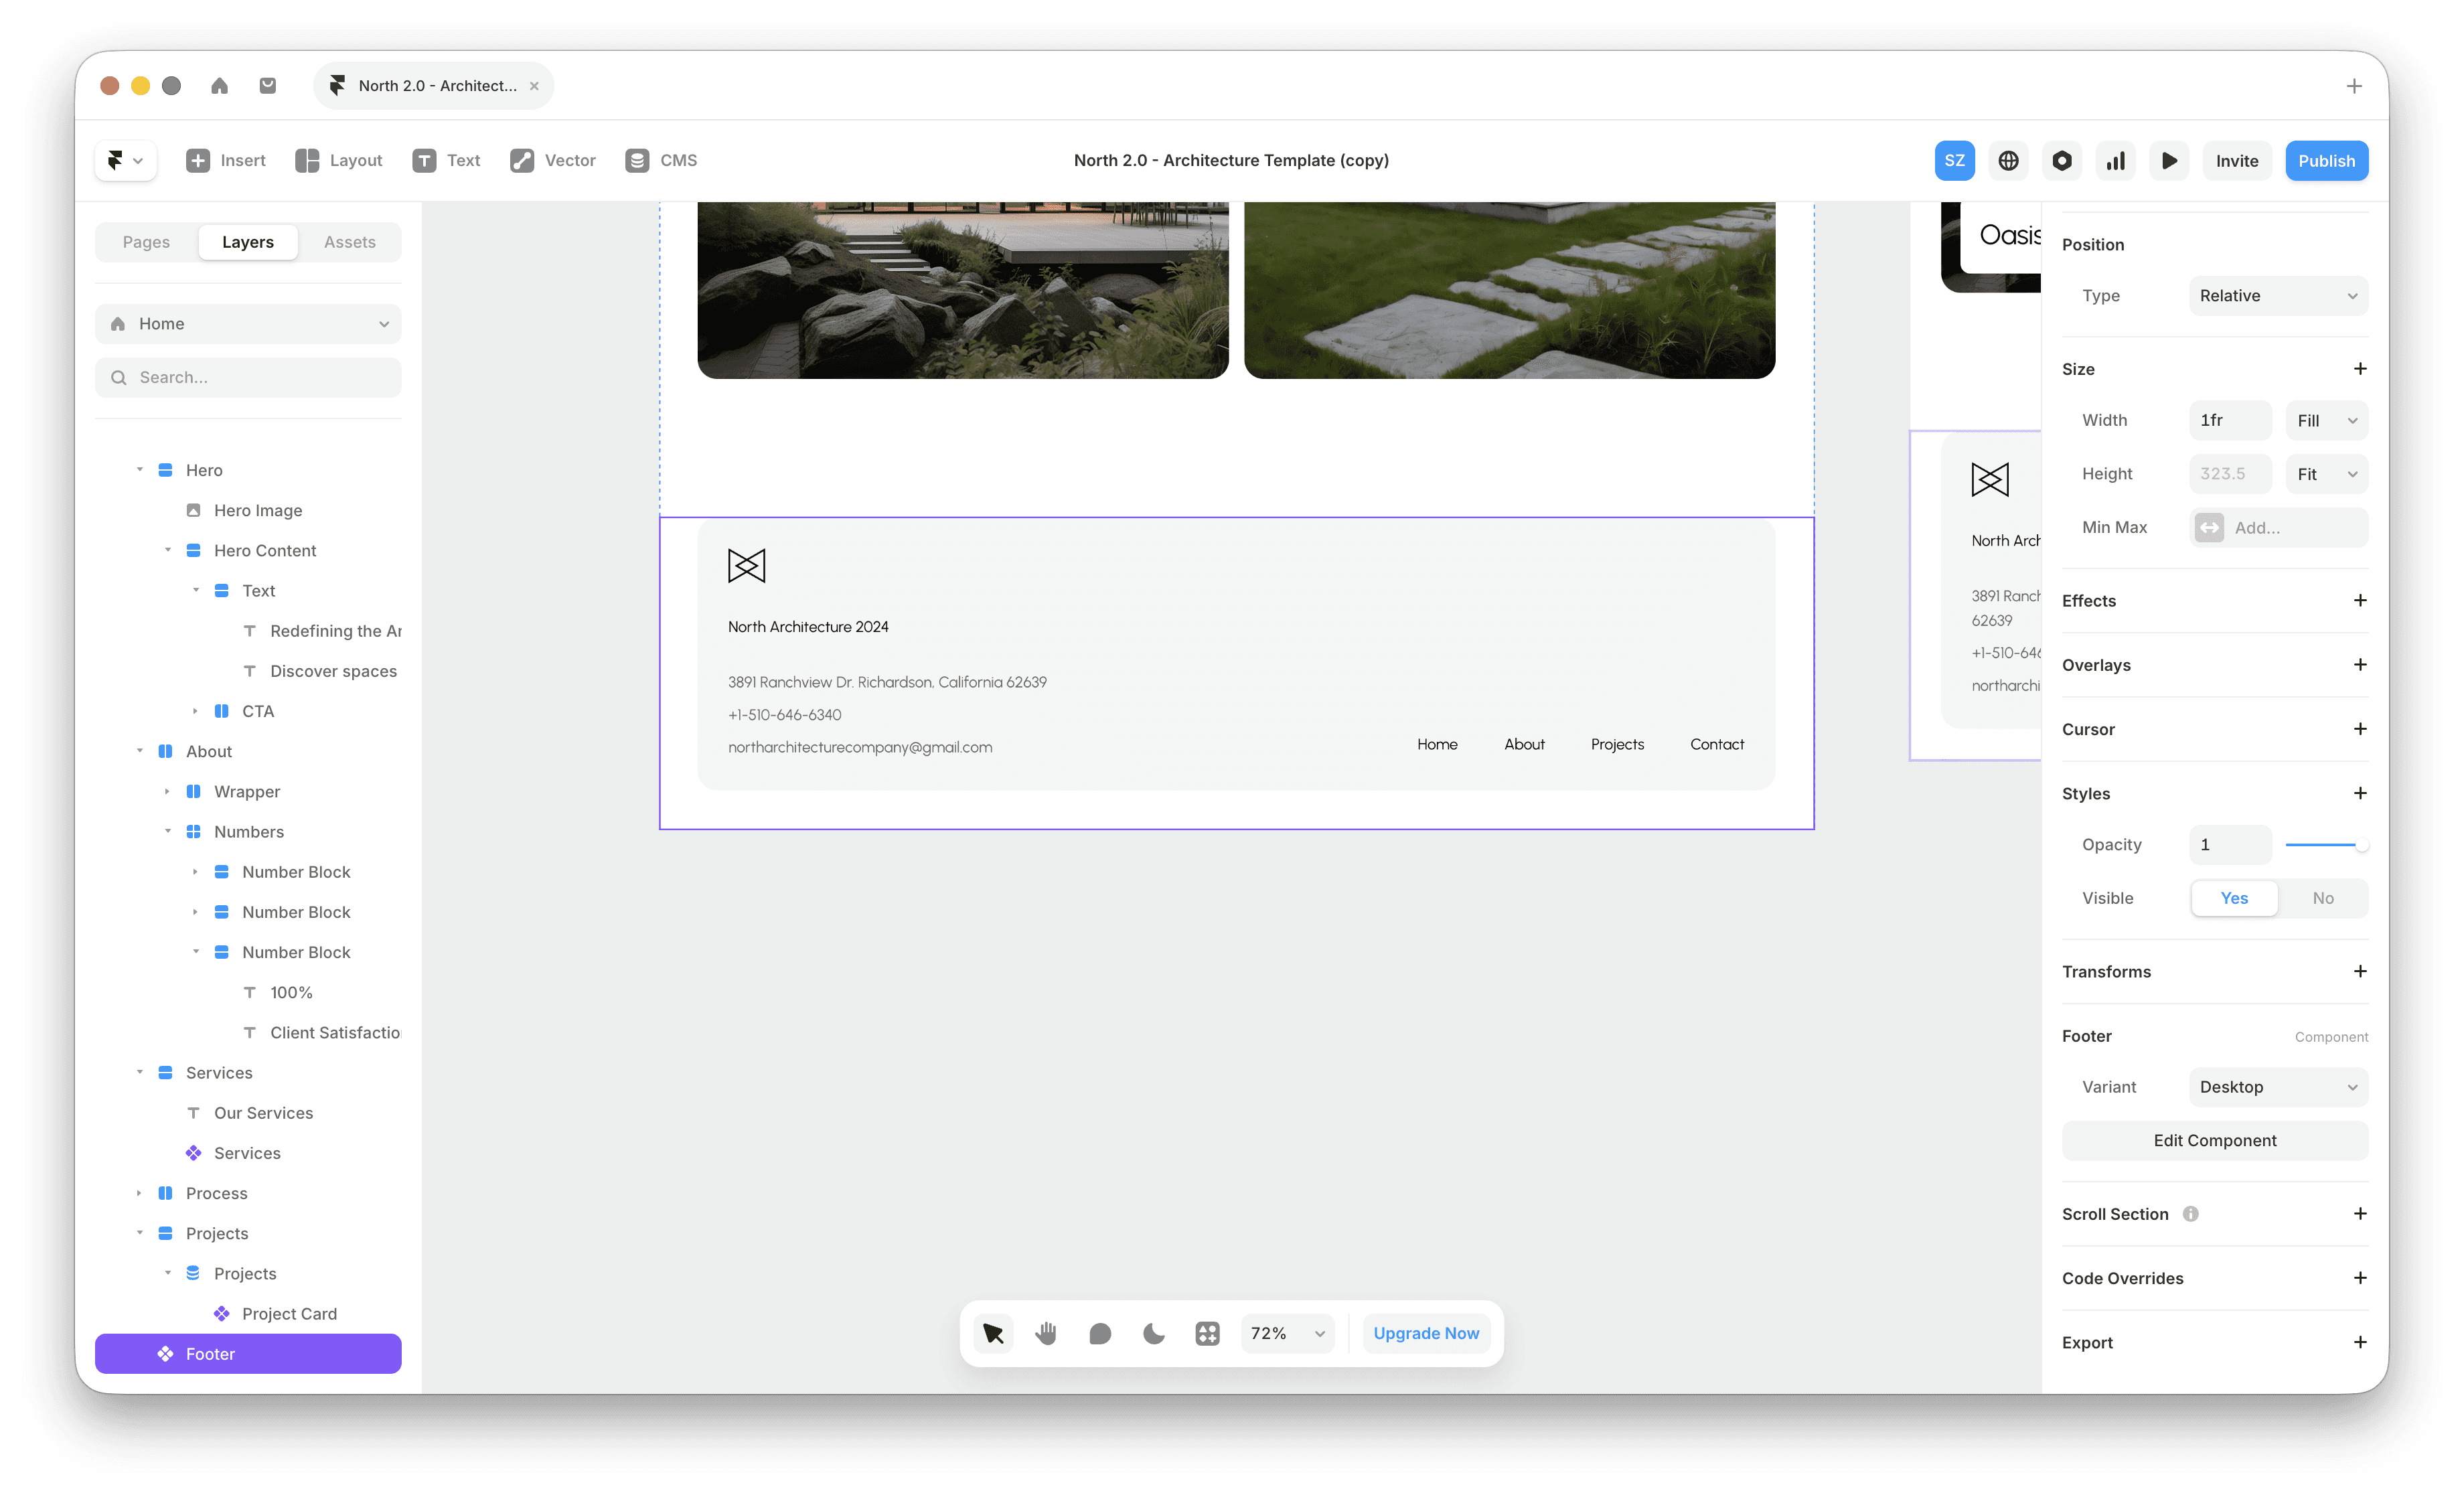
Task: Open the Variant Desktop dropdown
Action: pos(2277,1087)
